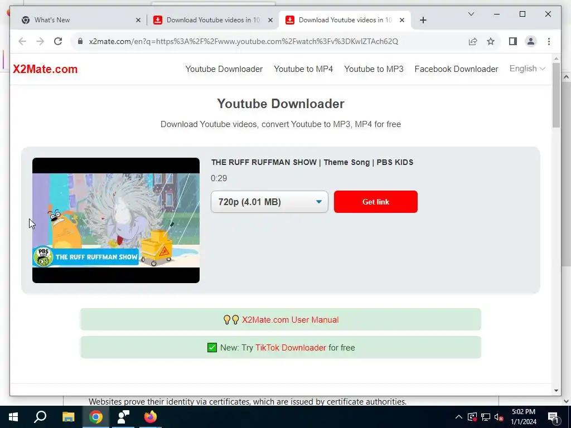Show hidden system tray icons
The image size is (571, 428).
coord(459,417)
